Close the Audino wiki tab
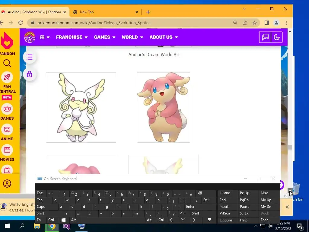The image size is (309, 232). click(x=65, y=12)
